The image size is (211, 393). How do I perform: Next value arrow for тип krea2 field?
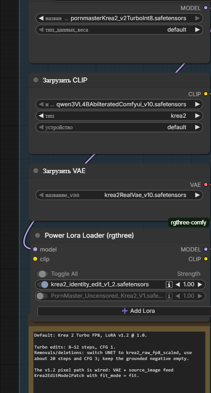pos(197,116)
